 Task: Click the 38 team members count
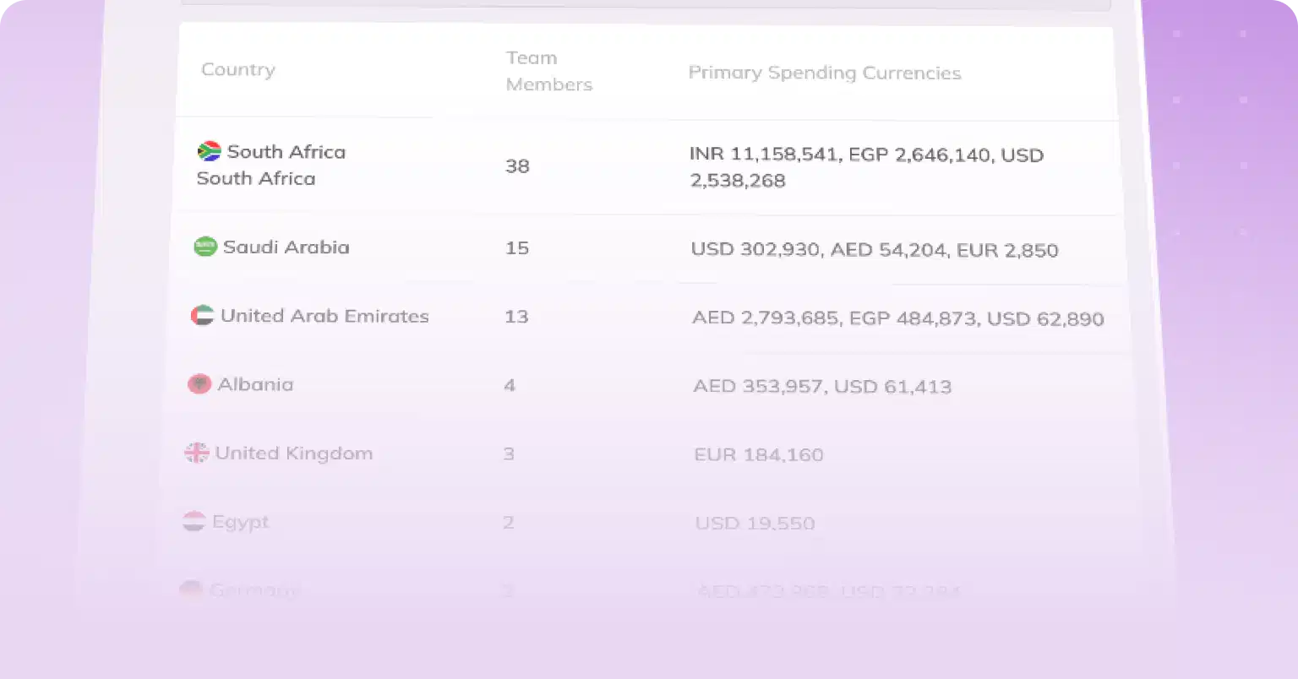point(517,166)
